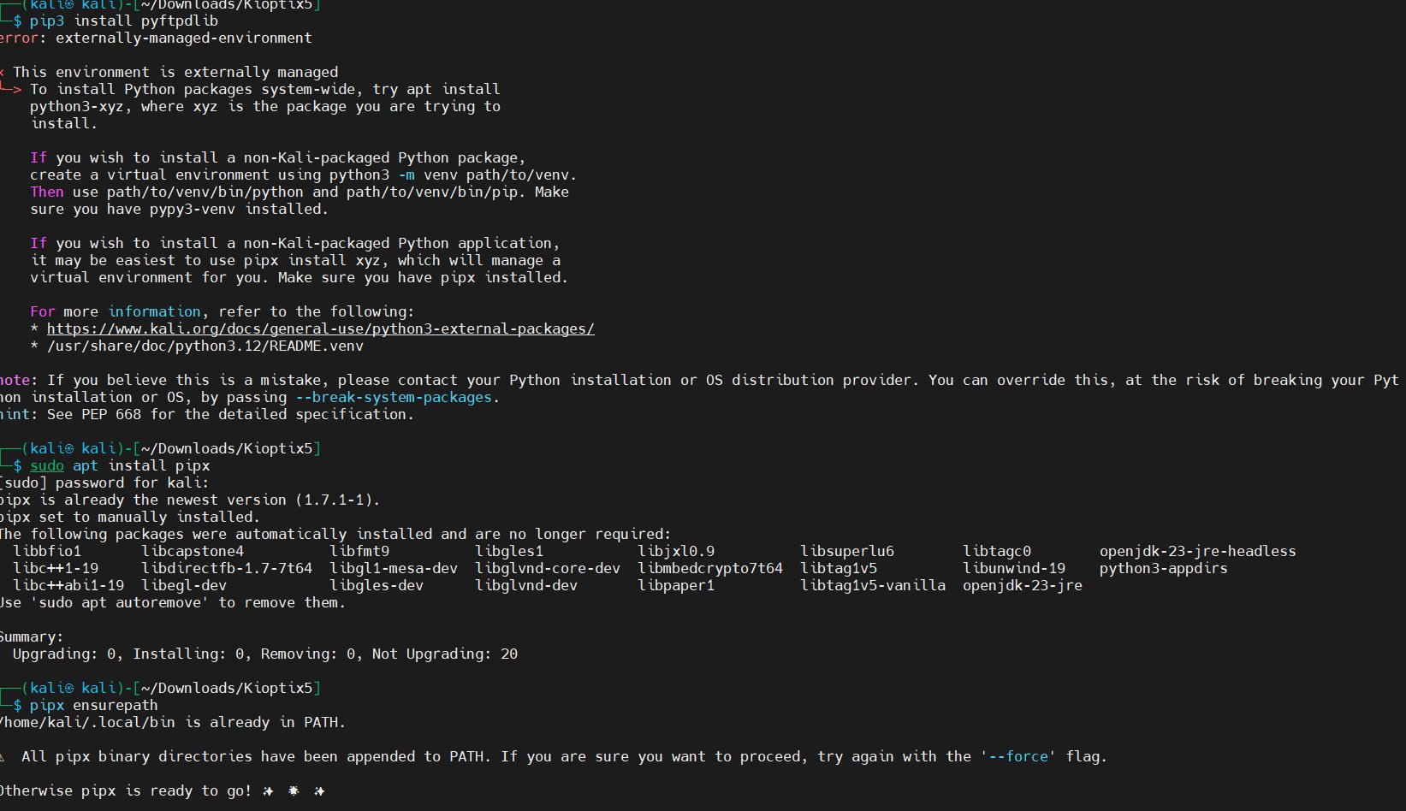Viewport: 1406px width, 811px height.
Task: Click the "libdirectfb-1.7-7t64" package name
Action: [x=227, y=568]
